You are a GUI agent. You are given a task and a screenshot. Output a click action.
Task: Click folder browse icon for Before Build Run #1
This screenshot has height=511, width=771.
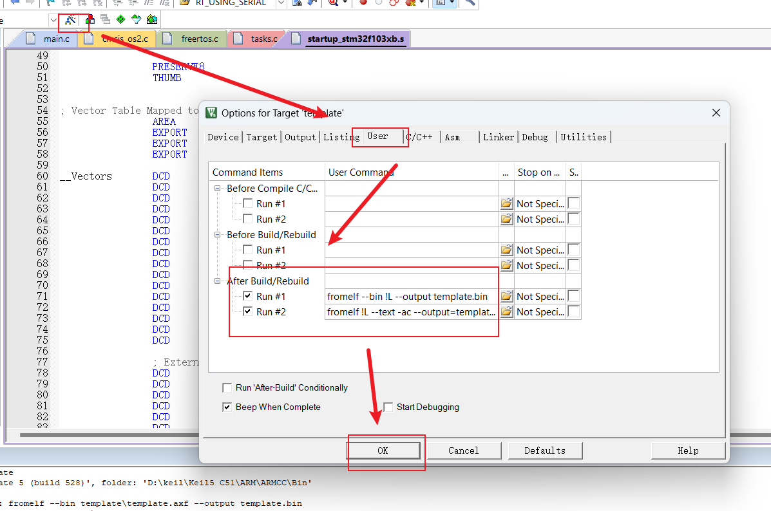(506, 250)
